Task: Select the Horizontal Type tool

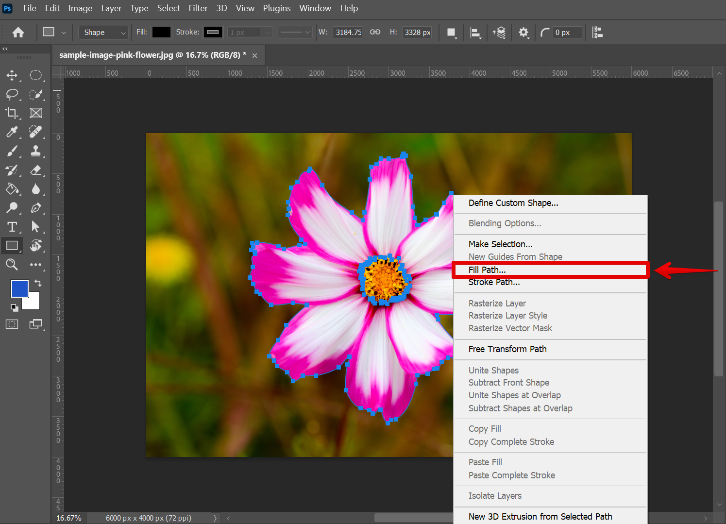Action: (x=12, y=227)
